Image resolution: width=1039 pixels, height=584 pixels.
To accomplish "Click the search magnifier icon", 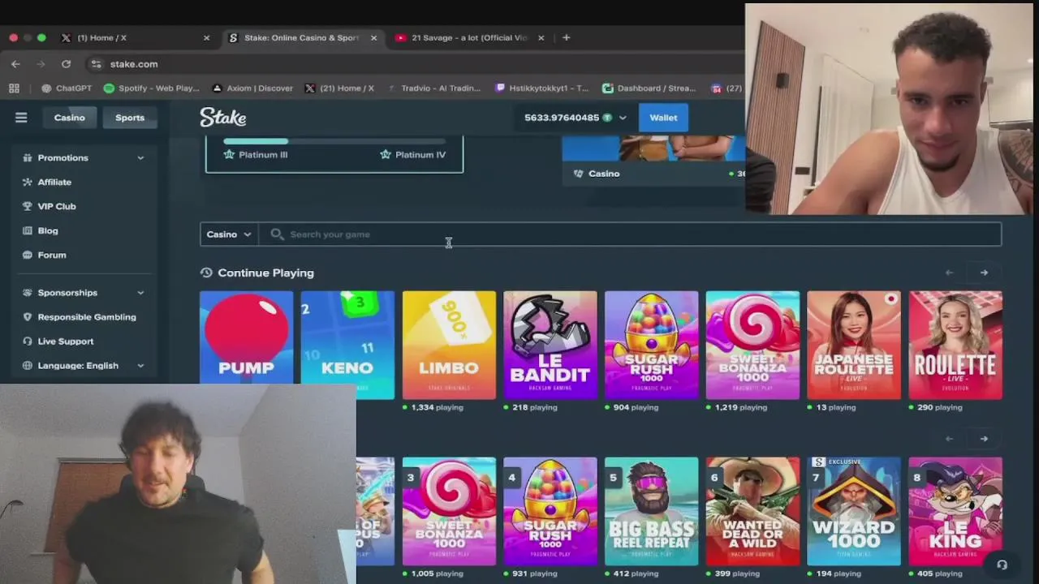I will tap(277, 234).
